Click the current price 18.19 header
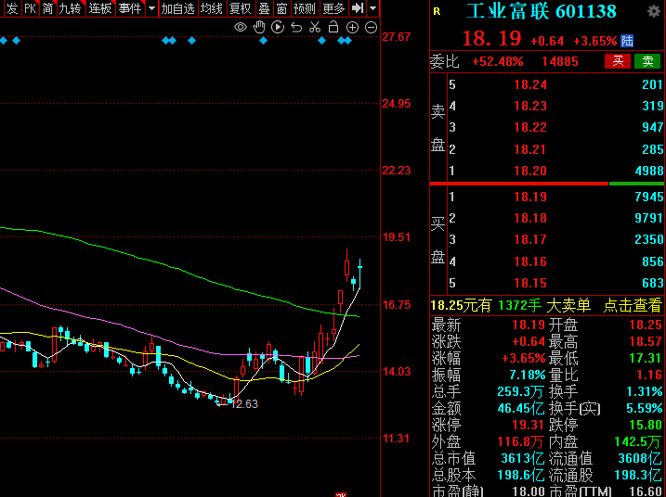 (491, 39)
